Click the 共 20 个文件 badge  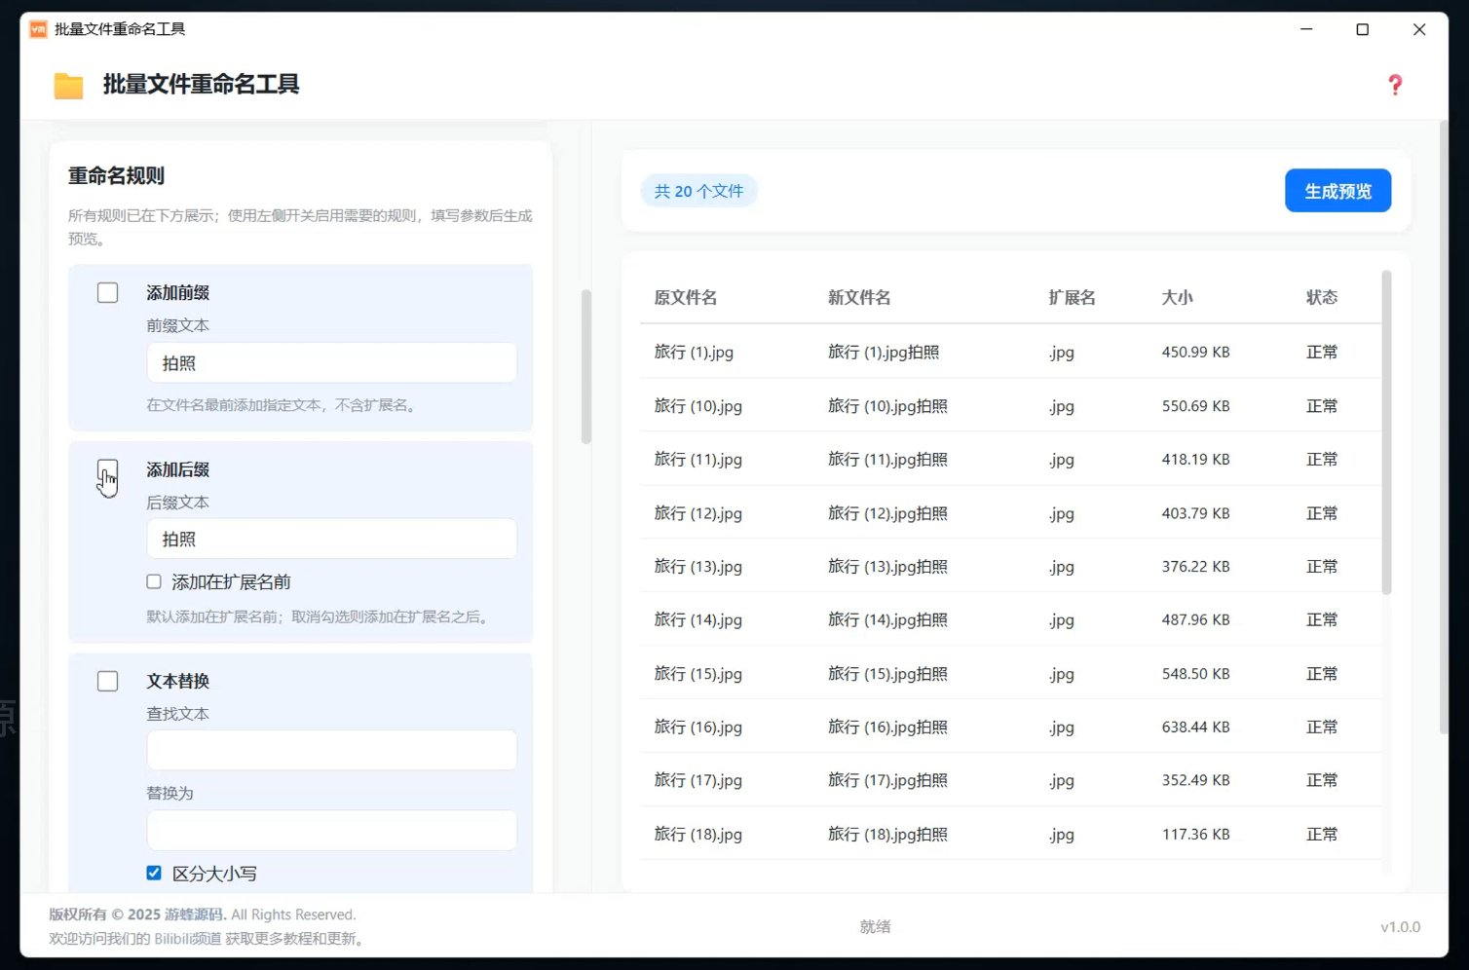(698, 191)
